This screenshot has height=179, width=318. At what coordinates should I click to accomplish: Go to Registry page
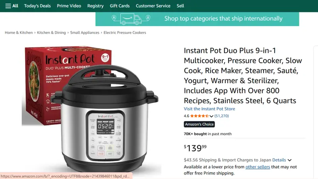point(95,6)
